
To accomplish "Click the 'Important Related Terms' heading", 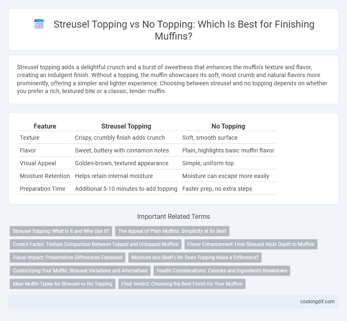I will (173, 217).
